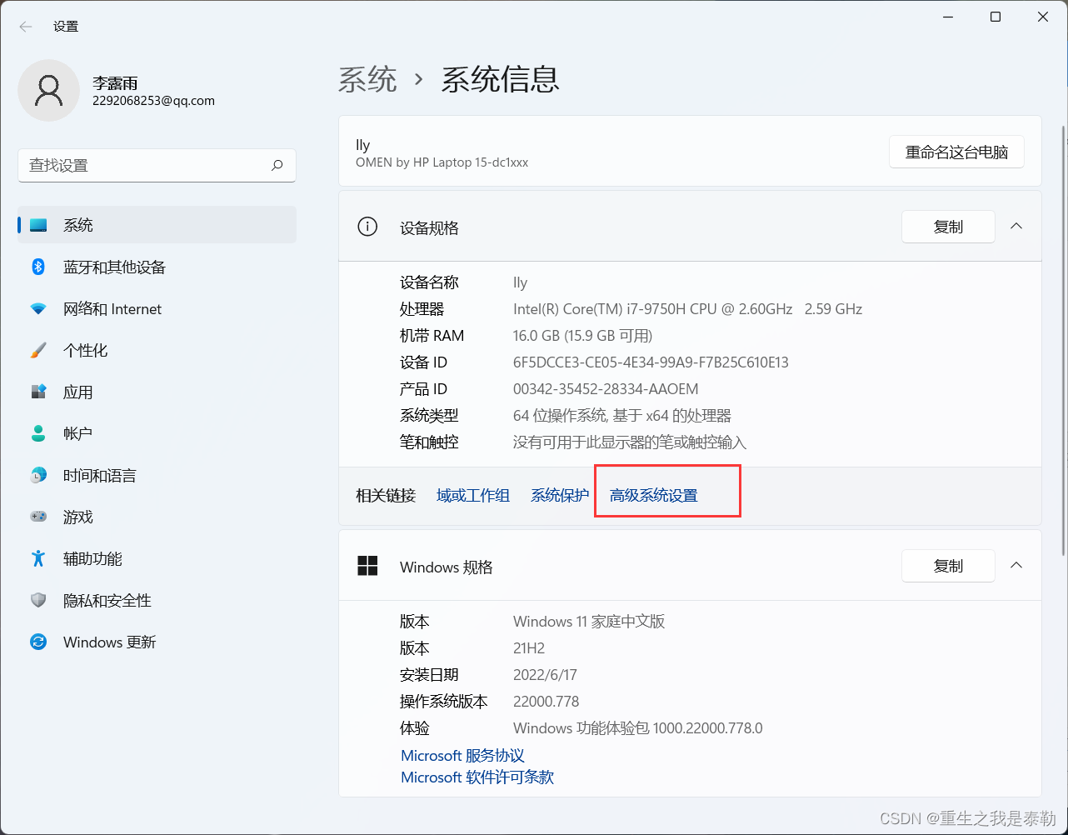Click the search magnifier icon

[x=277, y=165]
